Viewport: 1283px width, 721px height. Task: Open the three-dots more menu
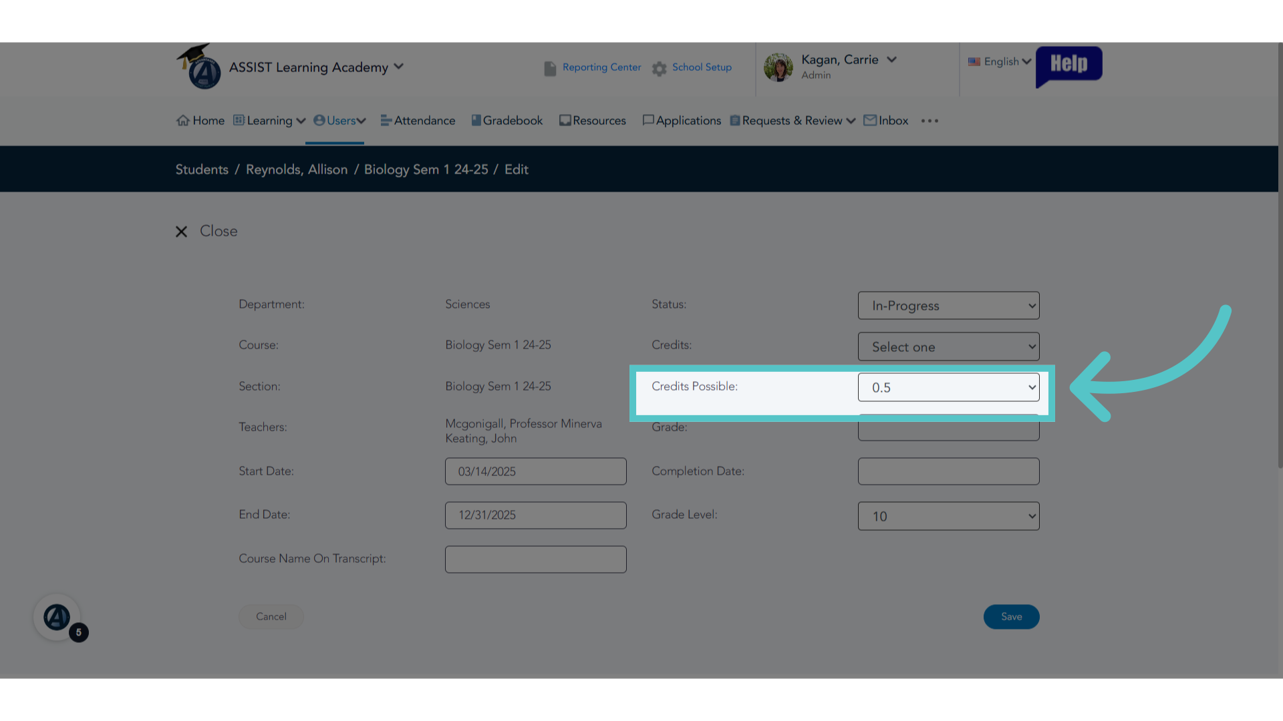pos(930,121)
